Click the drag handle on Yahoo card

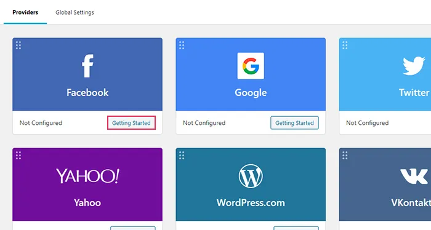[18, 156]
